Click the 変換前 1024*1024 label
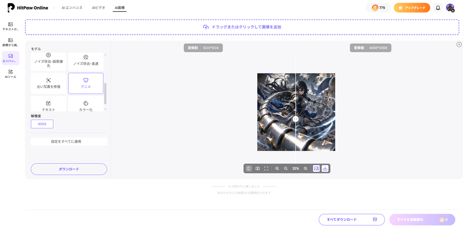Viewport: 463px width, 229px height. pyautogui.click(x=203, y=48)
